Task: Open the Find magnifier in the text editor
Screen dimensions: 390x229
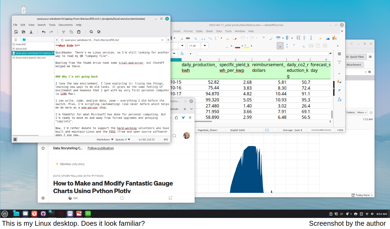Action: click(91, 32)
